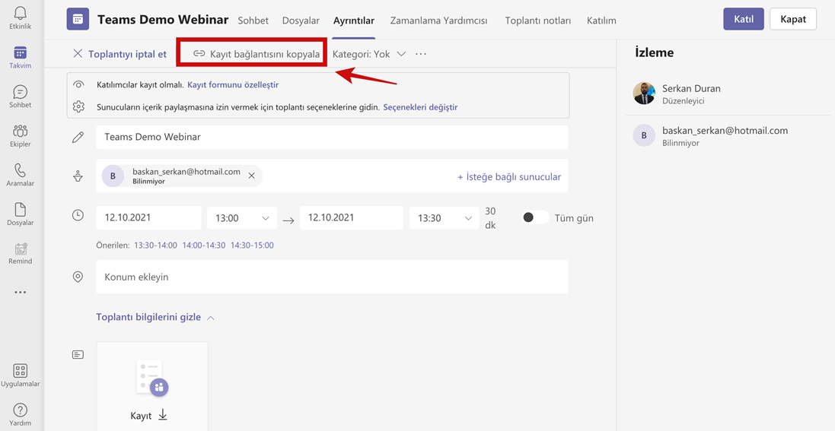
Task: Click the location pin icon
Action: pyautogui.click(x=78, y=277)
